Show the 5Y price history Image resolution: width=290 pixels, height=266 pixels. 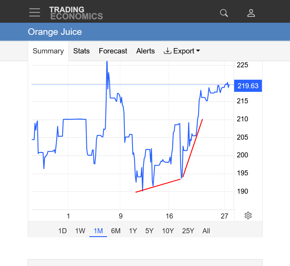(149, 231)
